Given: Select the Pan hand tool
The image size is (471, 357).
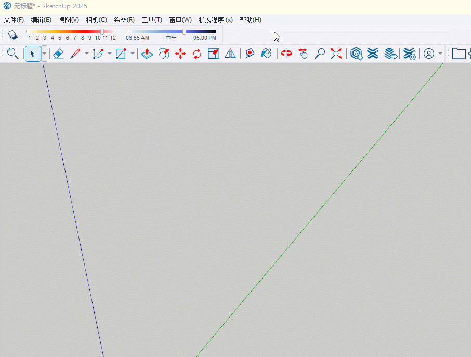Looking at the screenshot, I should [x=303, y=54].
